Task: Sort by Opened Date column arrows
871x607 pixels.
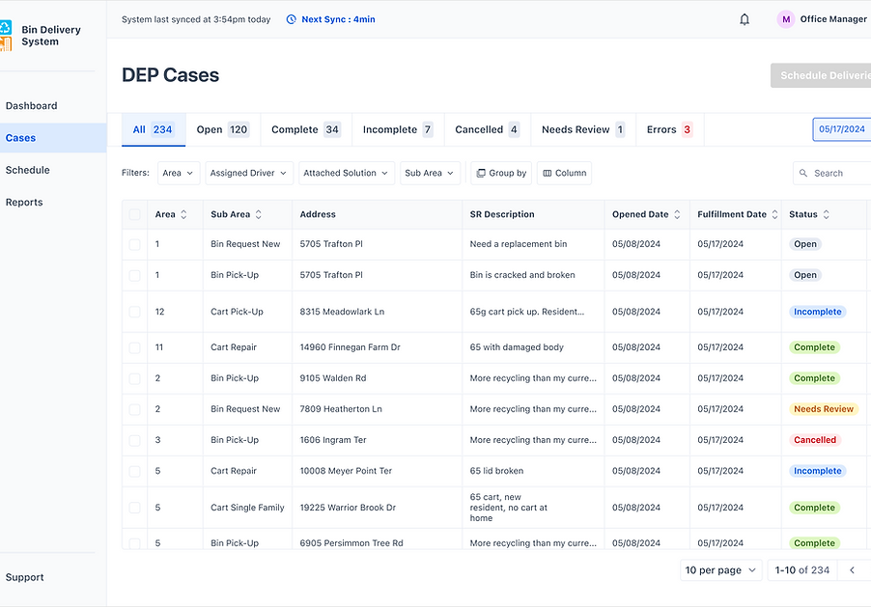Action: pos(677,214)
